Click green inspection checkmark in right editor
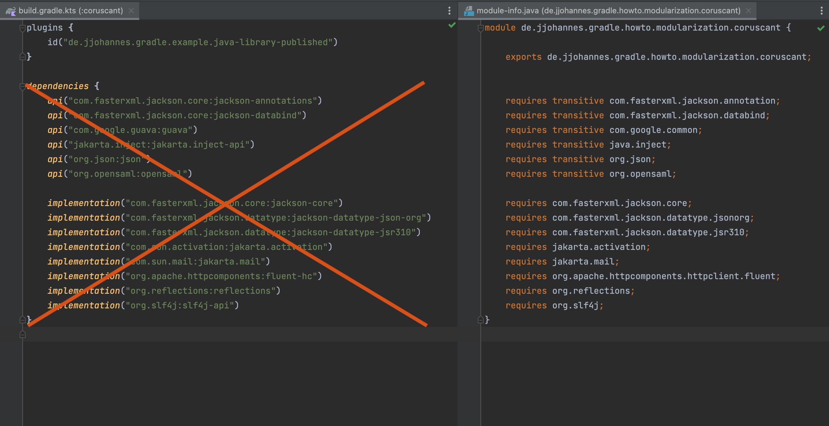This screenshot has height=426, width=829. tap(821, 28)
